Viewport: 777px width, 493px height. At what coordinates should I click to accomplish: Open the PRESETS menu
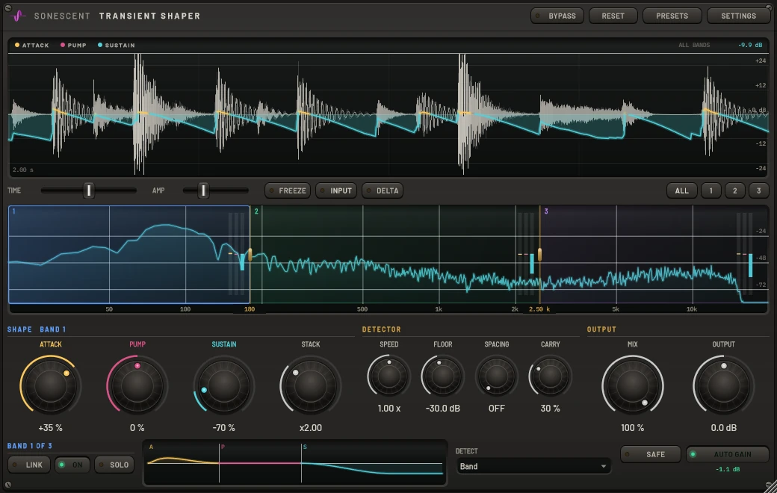[672, 16]
